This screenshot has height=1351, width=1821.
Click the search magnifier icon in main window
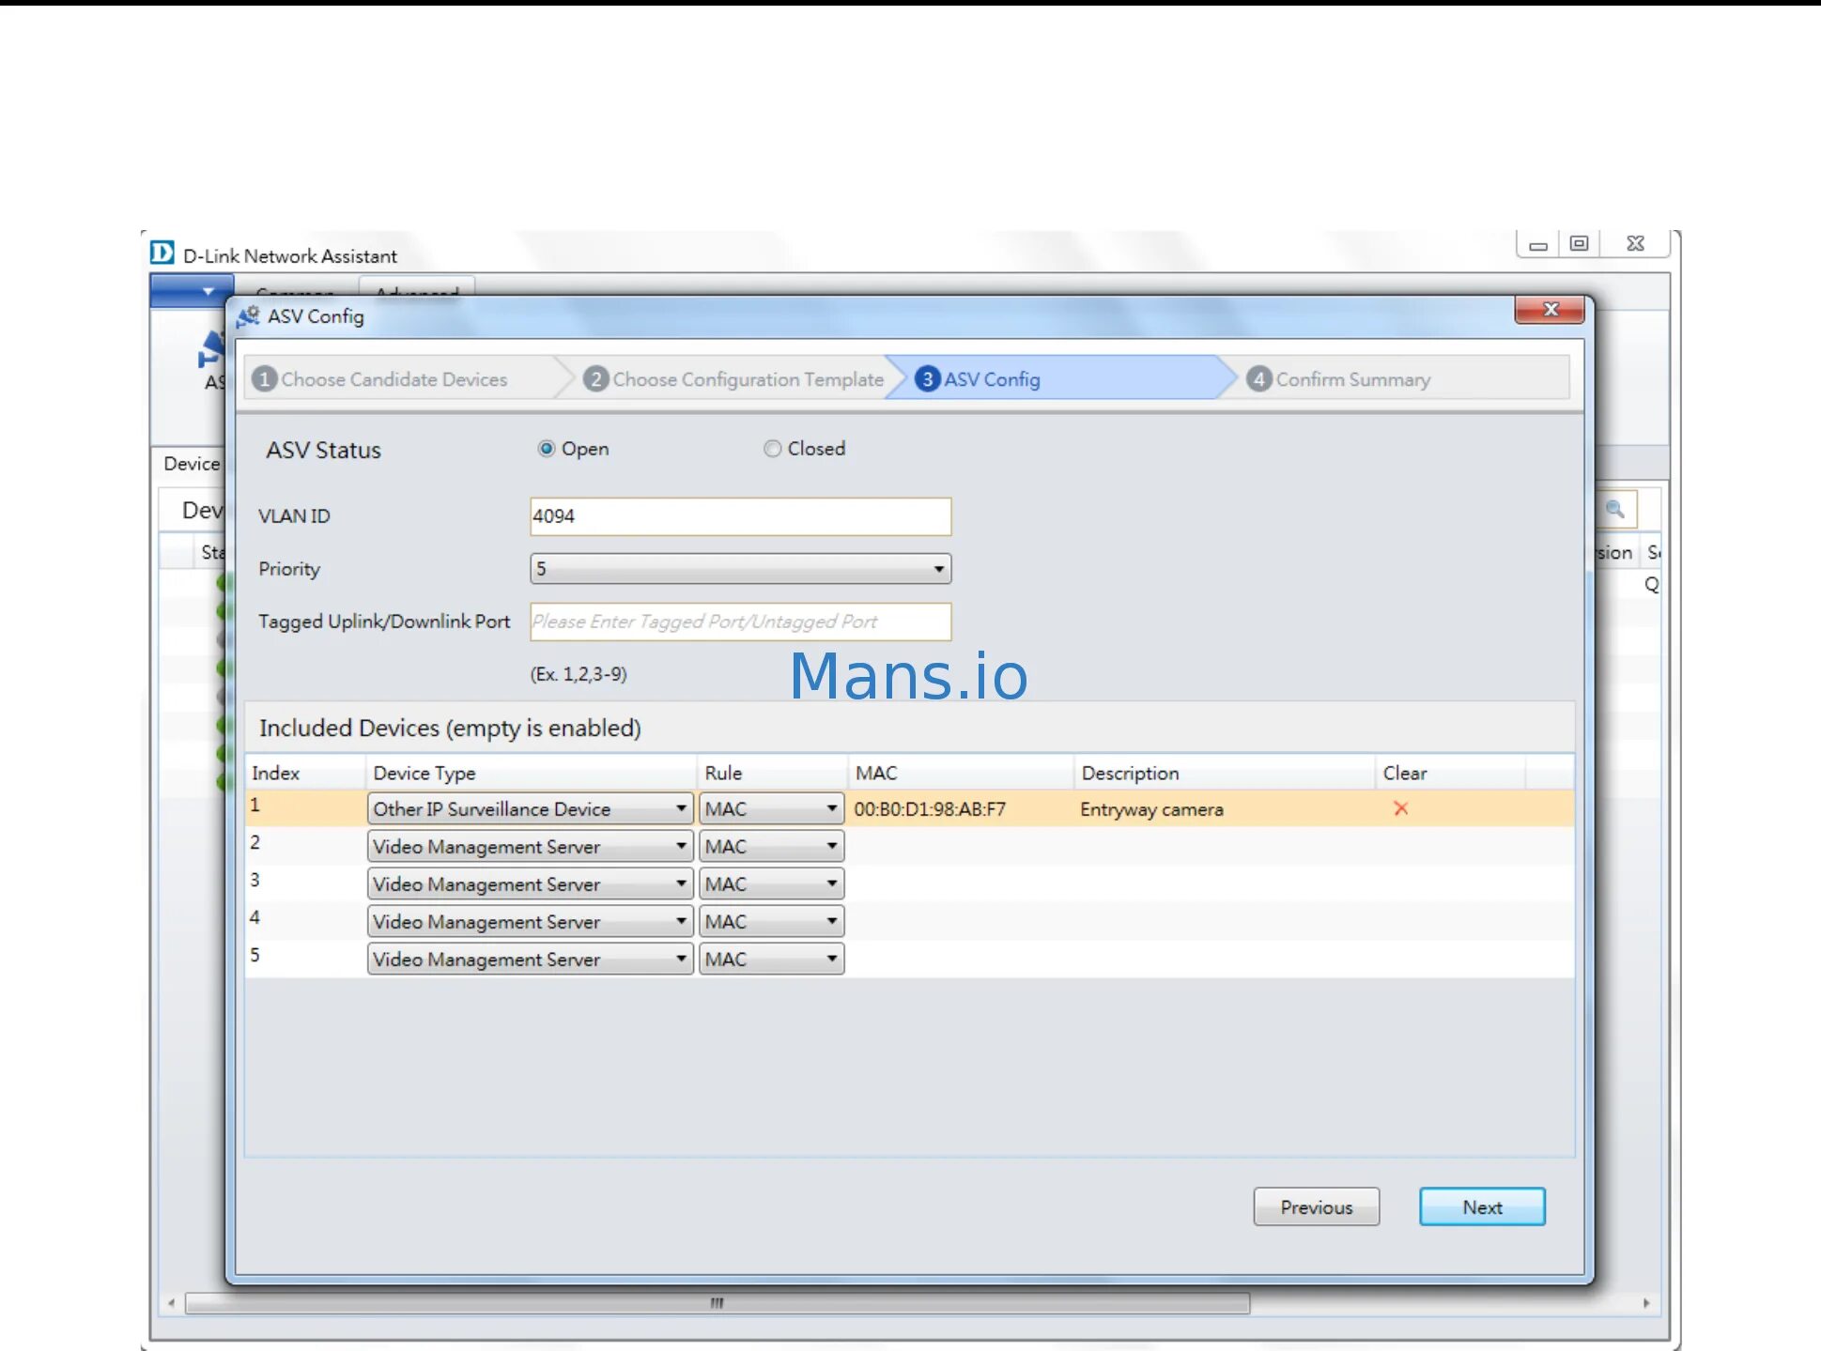click(x=1615, y=509)
